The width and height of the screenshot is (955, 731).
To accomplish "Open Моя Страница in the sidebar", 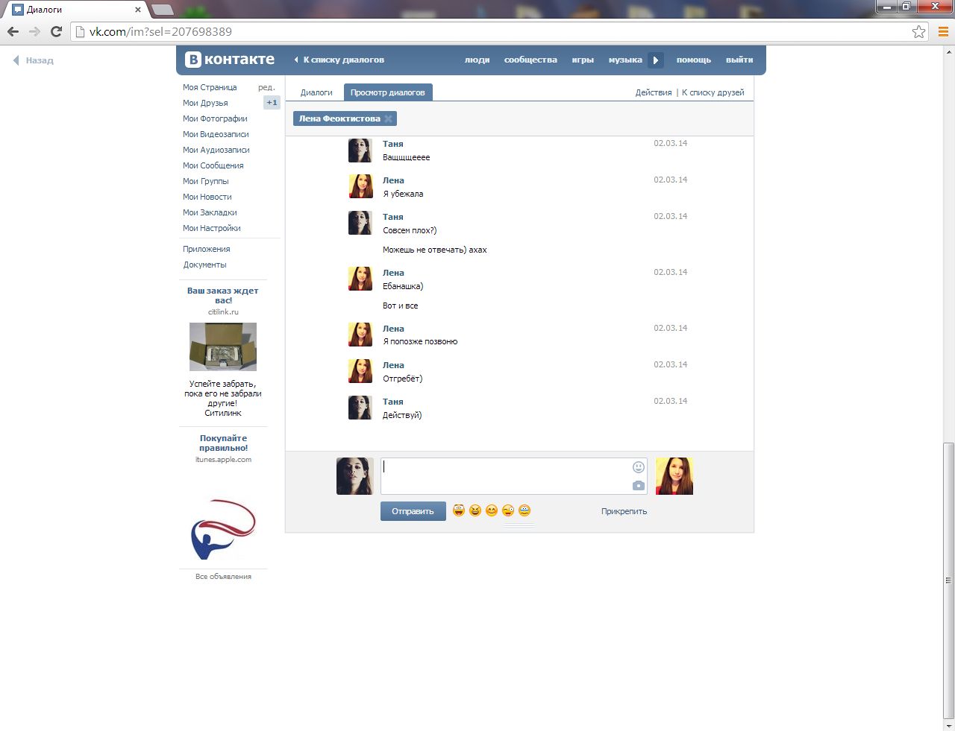I will click(210, 87).
